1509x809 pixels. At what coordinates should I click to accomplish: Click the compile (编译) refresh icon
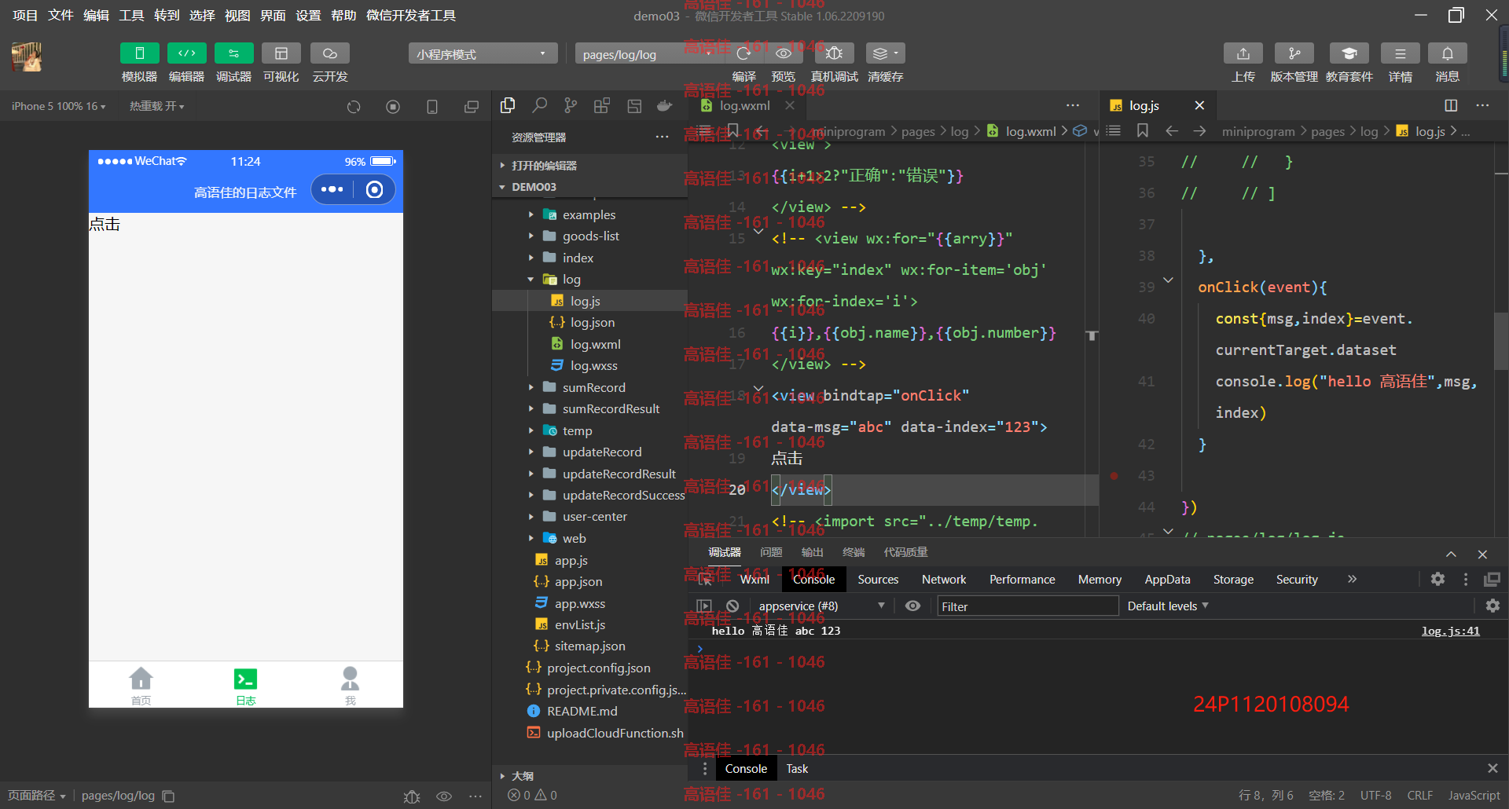tap(743, 53)
